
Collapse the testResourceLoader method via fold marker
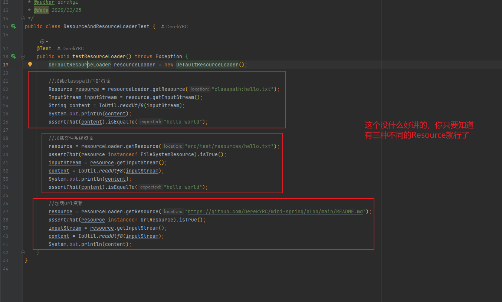[x=23, y=56]
